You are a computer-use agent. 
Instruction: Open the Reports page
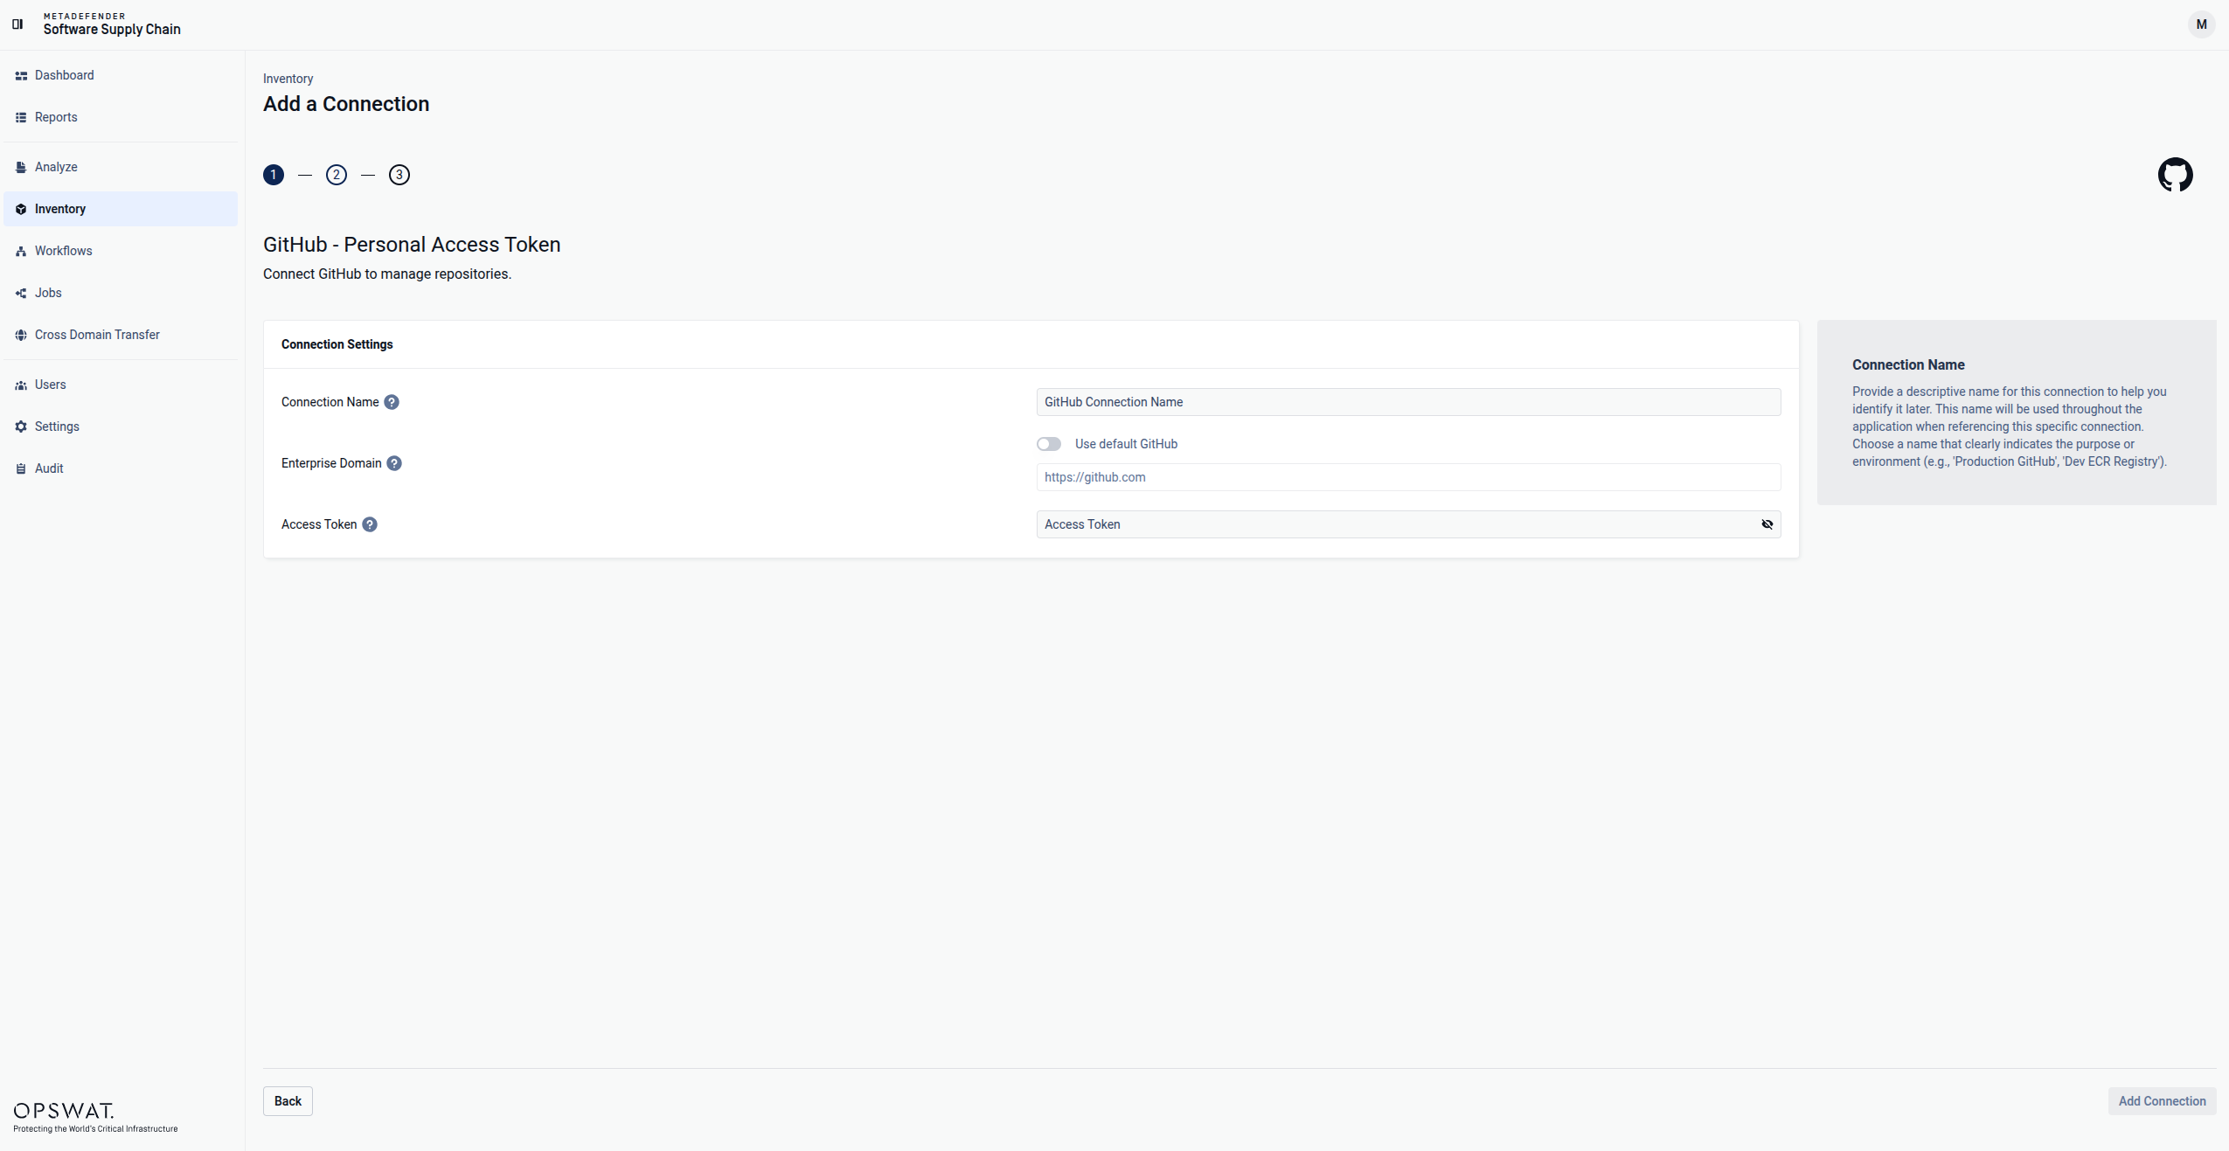(x=121, y=117)
